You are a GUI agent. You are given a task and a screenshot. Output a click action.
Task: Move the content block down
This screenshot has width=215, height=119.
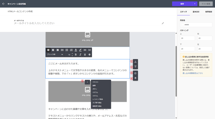[x=135, y=67]
